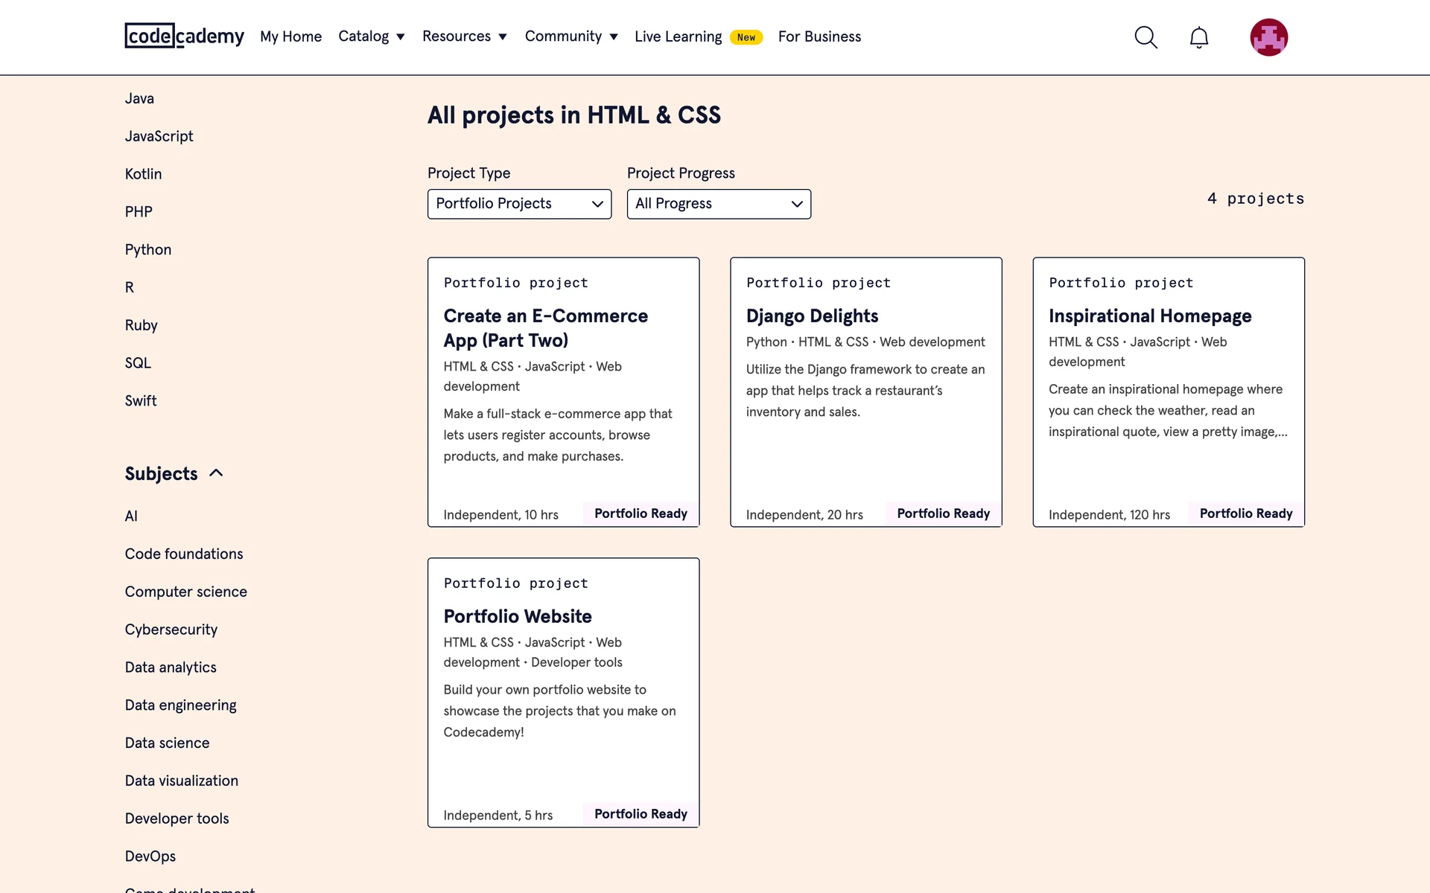The height and width of the screenshot is (893, 1430).
Task: Open the Inspirational Homepage project
Action: point(1149,316)
